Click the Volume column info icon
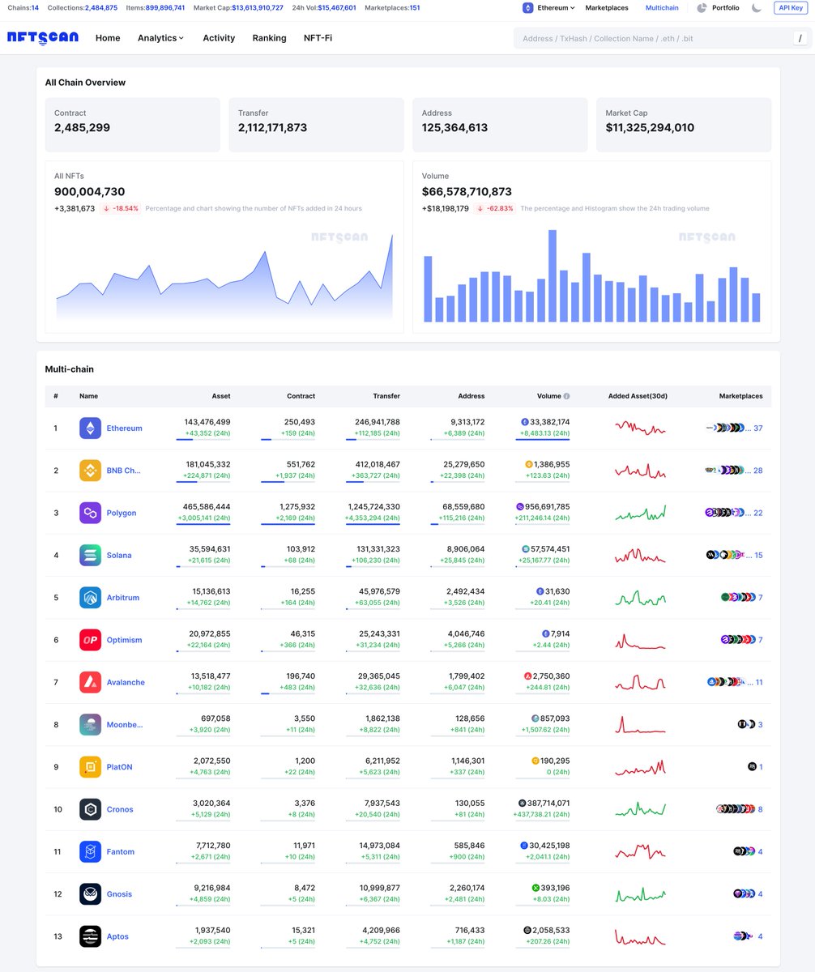The image size is (815, 972). point(566,396)
